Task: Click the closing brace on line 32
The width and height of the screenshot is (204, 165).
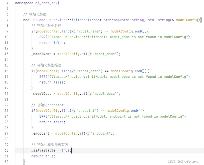Action: pos(24,162)
